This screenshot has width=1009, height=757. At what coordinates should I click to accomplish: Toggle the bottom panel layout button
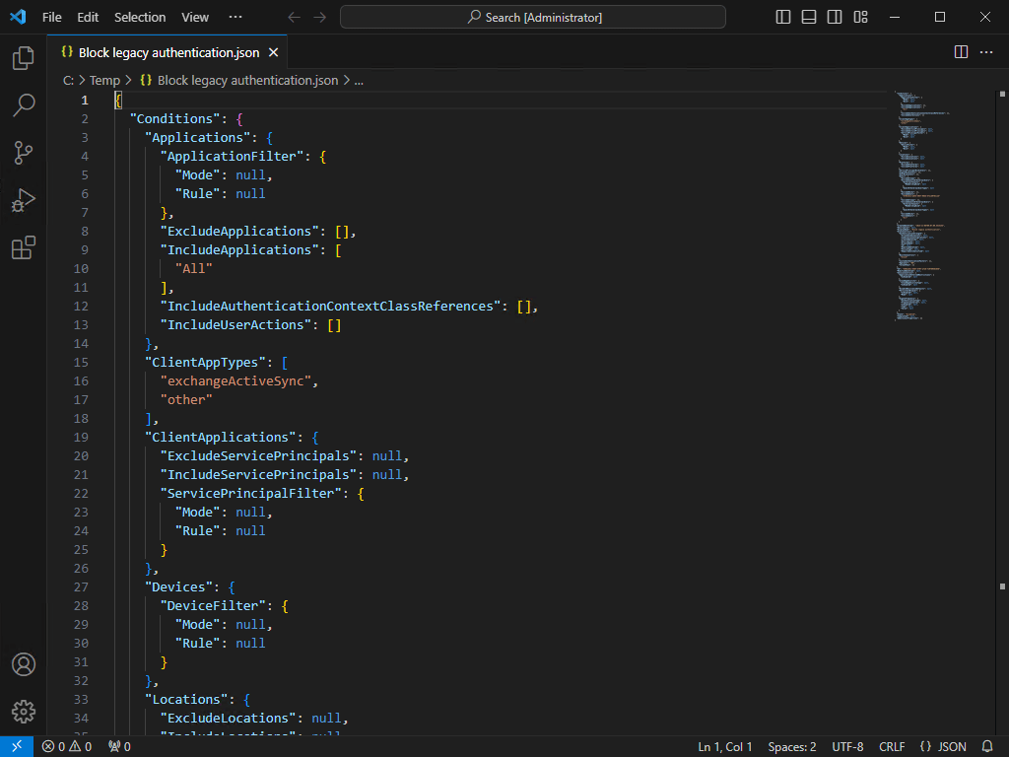809,17
